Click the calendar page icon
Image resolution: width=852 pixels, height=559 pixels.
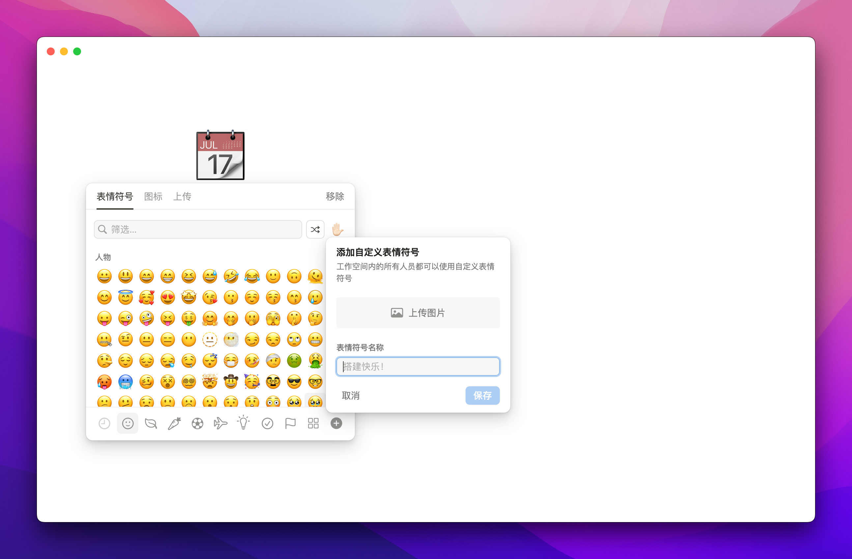220,156
